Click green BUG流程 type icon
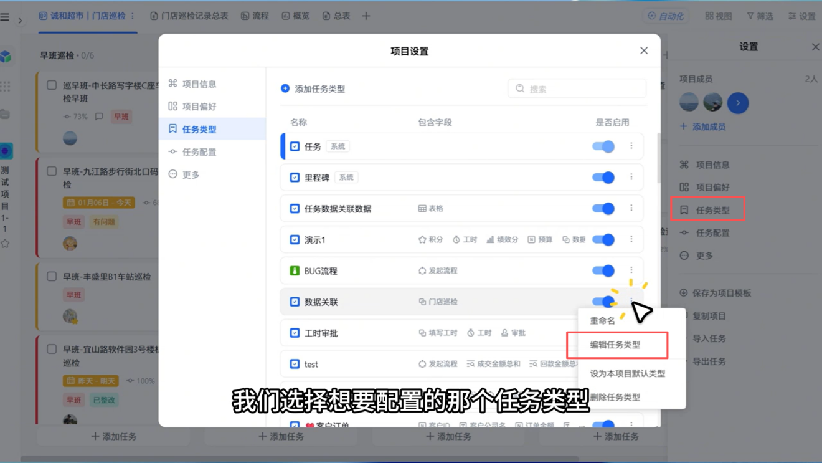The height and width of the screenshot is (463, 822). click(295, 271)
